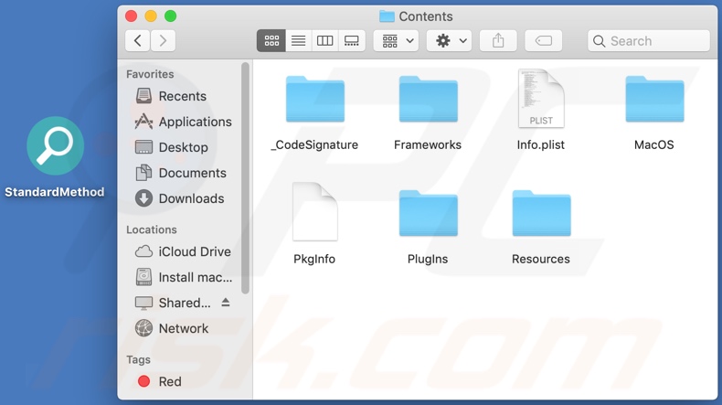The width and height of the screenshot is (722, 405).
Task: Open Downloads in the sidebar
Action: [179, 198]
